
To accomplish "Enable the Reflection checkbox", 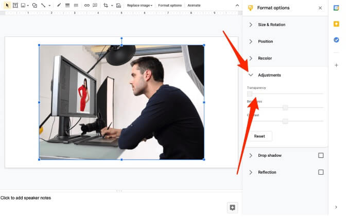I will (x=321, y=172).
